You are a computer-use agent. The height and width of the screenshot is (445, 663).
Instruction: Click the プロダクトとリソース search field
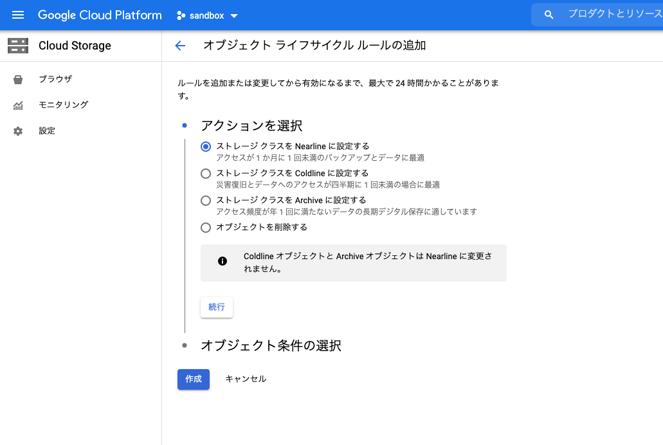click(x=611, y=14)
